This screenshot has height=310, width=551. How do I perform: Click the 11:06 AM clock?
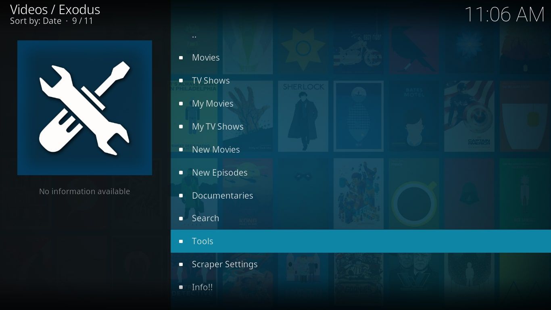click(x=505, y=15)
